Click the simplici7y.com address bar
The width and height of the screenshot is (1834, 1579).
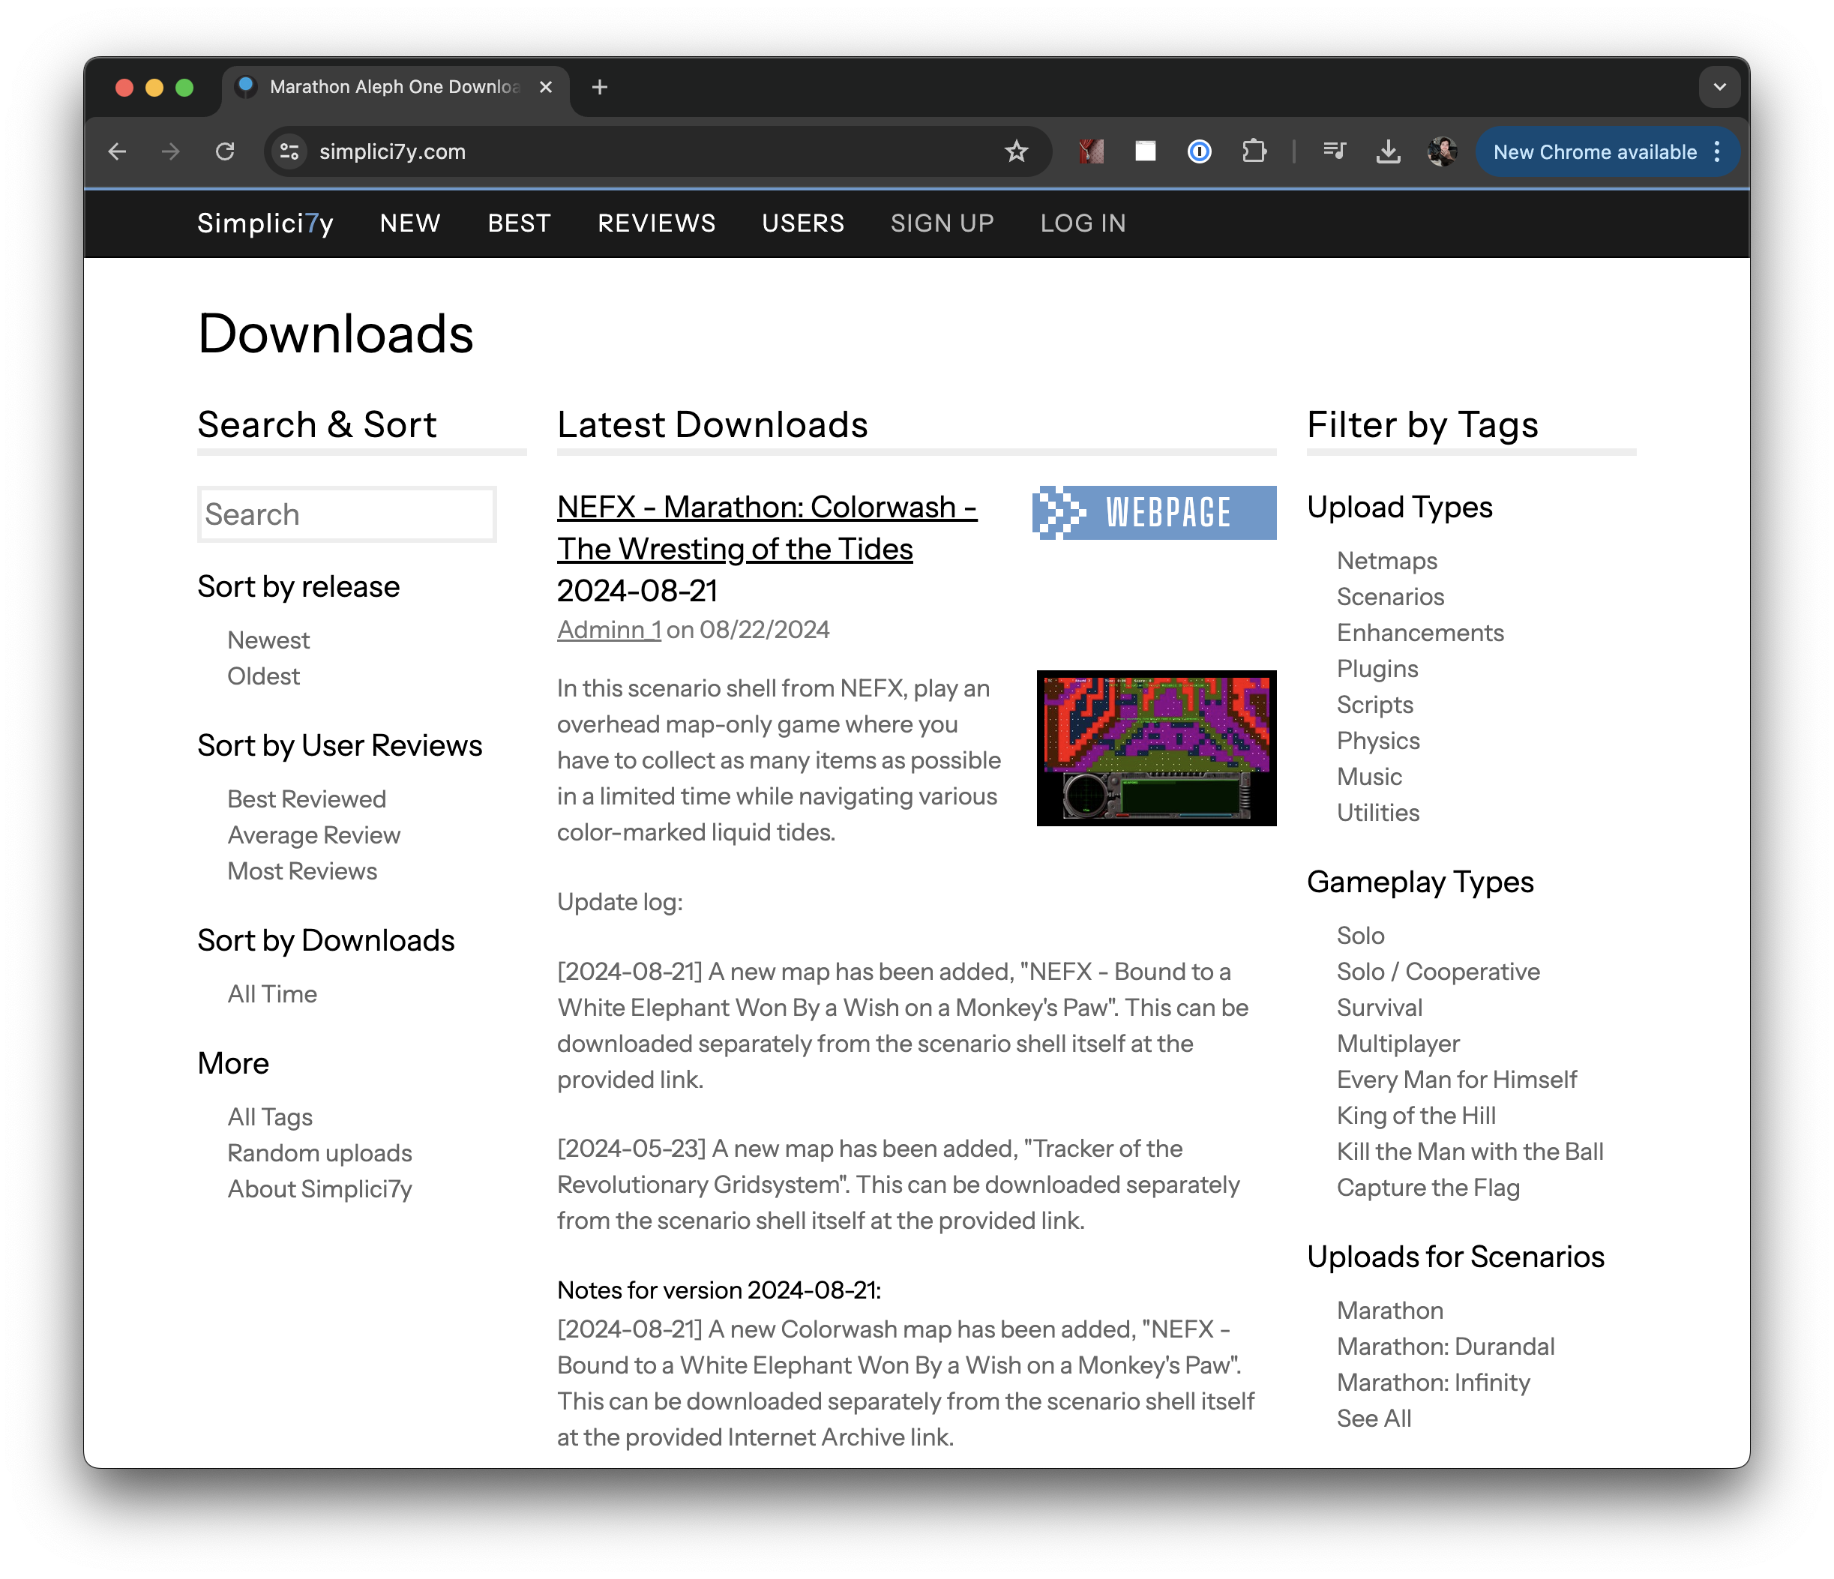(x=657, y=151)
